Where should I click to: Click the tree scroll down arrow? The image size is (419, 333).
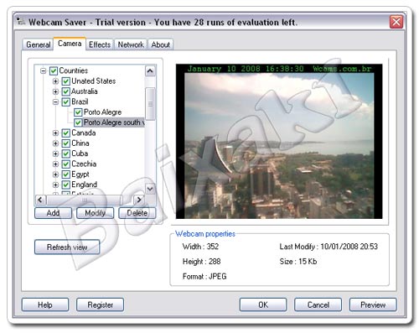point(150,189)
